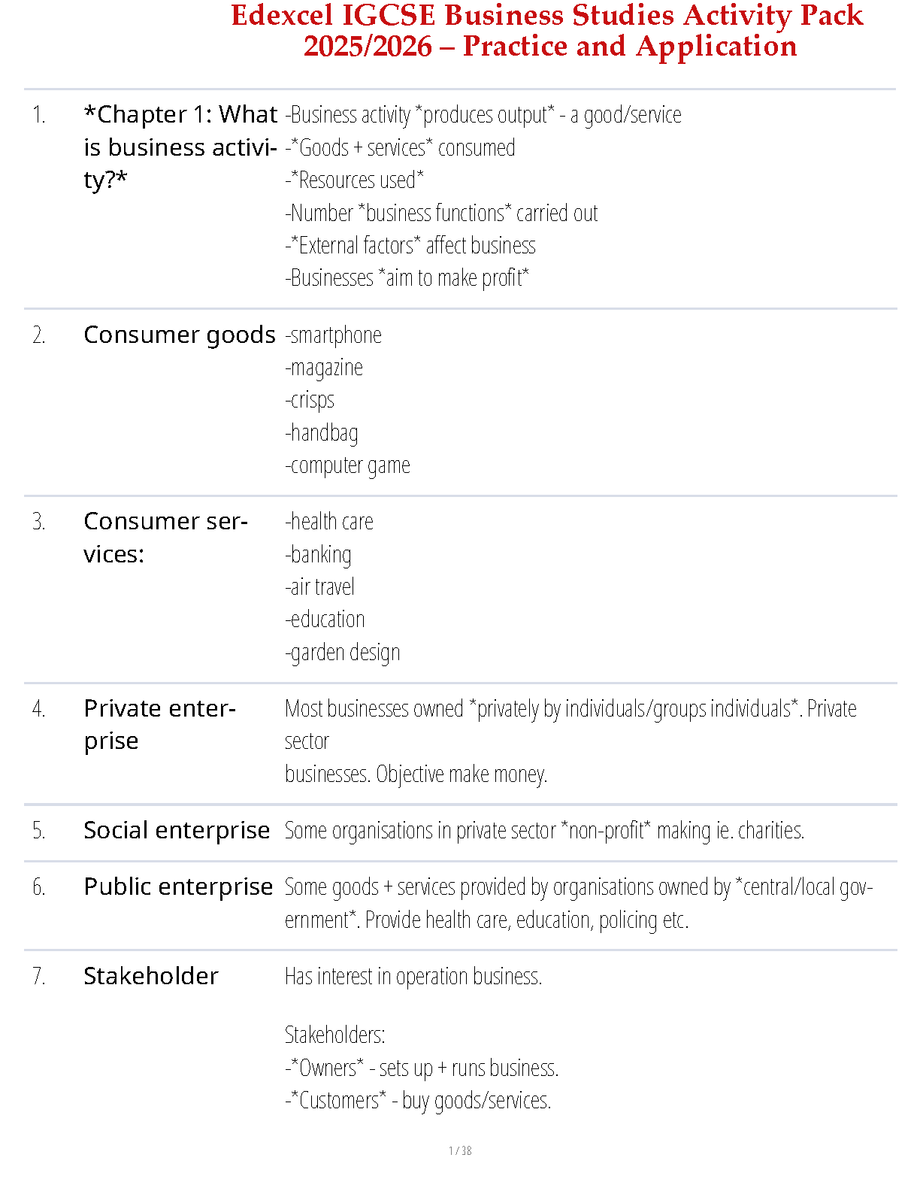Click the item number "4." beside Private enterprise
This screenshot has height=1191, width=920.
tap(39, 709)
